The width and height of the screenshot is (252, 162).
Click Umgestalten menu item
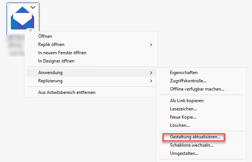(184, 153)
